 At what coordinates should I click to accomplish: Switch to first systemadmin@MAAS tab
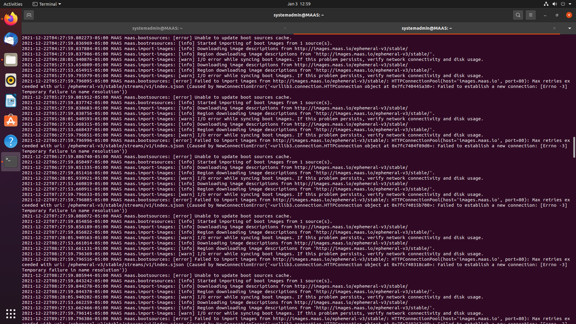point(157,28)
